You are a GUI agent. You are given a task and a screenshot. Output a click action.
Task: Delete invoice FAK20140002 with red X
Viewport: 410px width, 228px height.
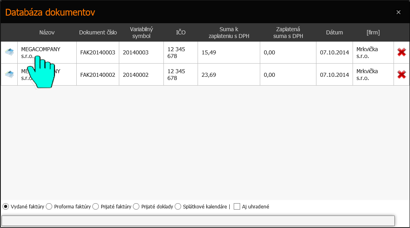(x=401, y=74)
